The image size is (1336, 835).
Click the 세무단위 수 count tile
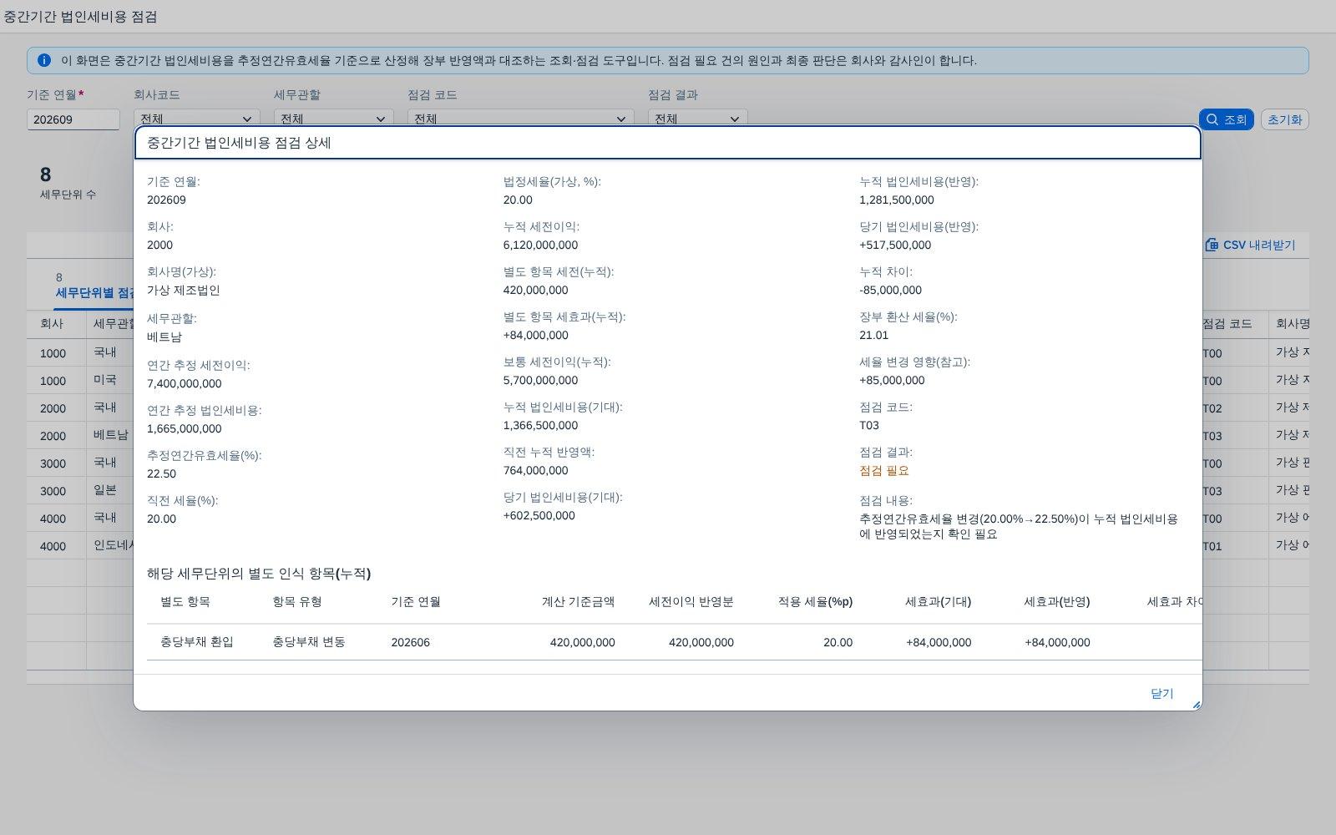68,183
